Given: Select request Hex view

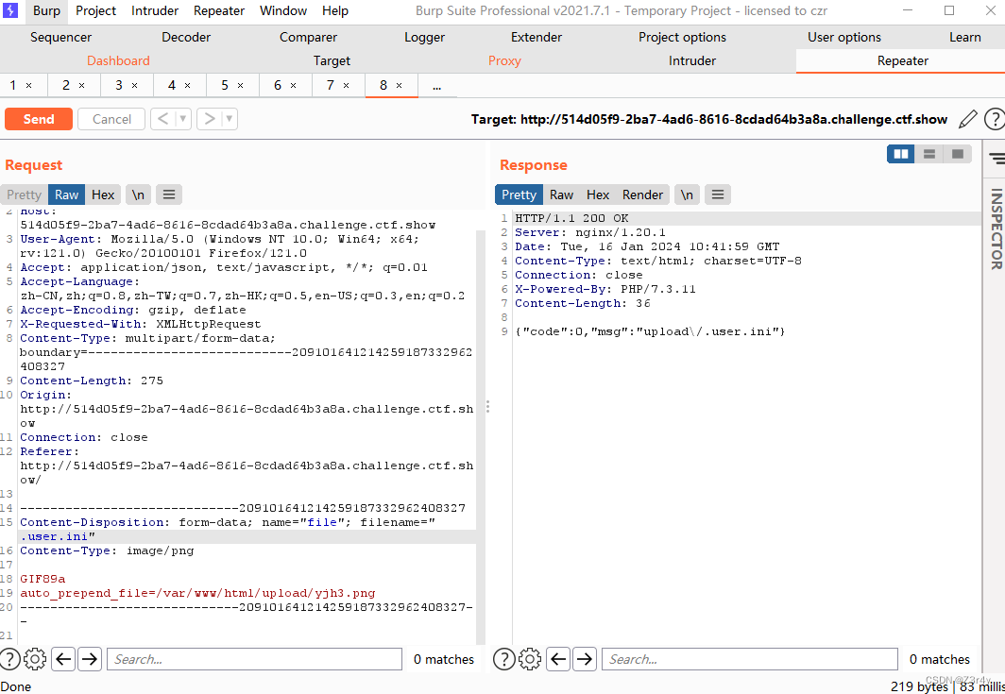Looking at the screenshot, I should 103,195.
